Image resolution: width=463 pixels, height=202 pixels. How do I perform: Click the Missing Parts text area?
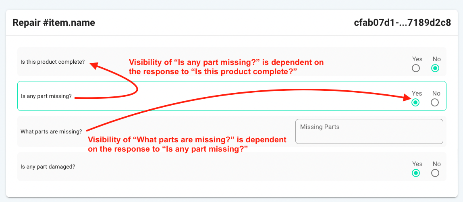coord(369,131)
